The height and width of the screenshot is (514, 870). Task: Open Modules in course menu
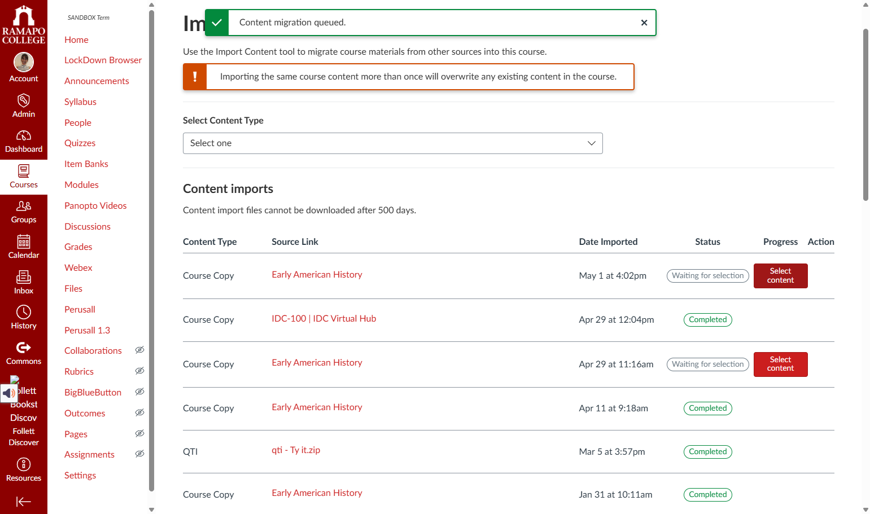pyautogui.click(x=81, y=184)
